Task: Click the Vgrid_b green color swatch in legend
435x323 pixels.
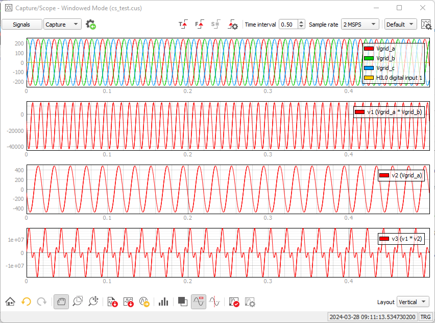Action: pos(369,58)
